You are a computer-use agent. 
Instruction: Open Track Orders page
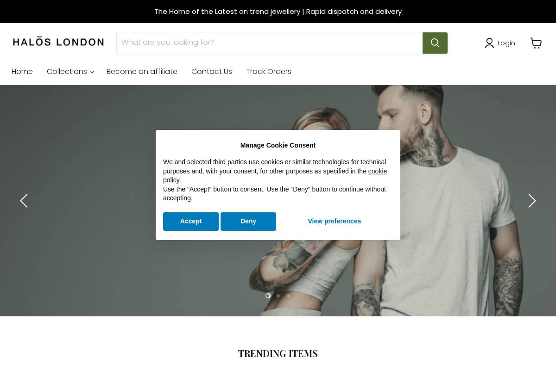269,72
